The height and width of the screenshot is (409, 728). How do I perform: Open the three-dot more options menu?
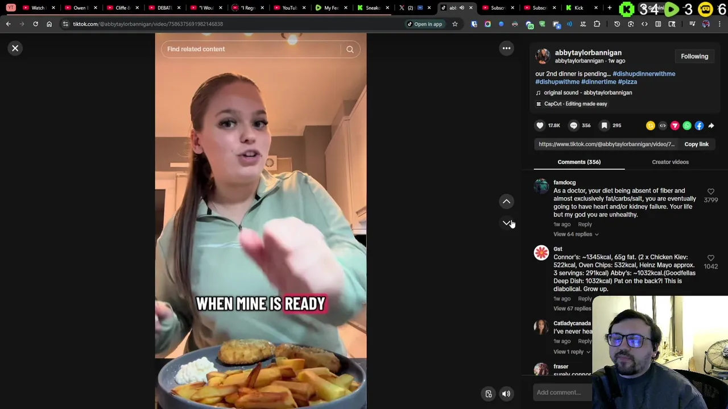tap(506, 48)
